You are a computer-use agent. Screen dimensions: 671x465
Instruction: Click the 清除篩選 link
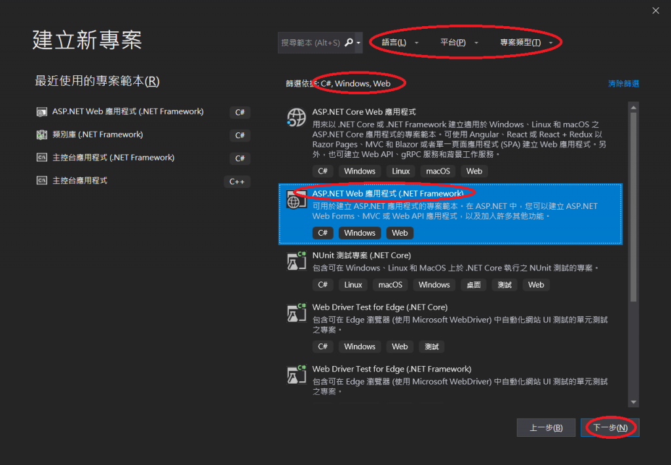(x=624, y=83)
